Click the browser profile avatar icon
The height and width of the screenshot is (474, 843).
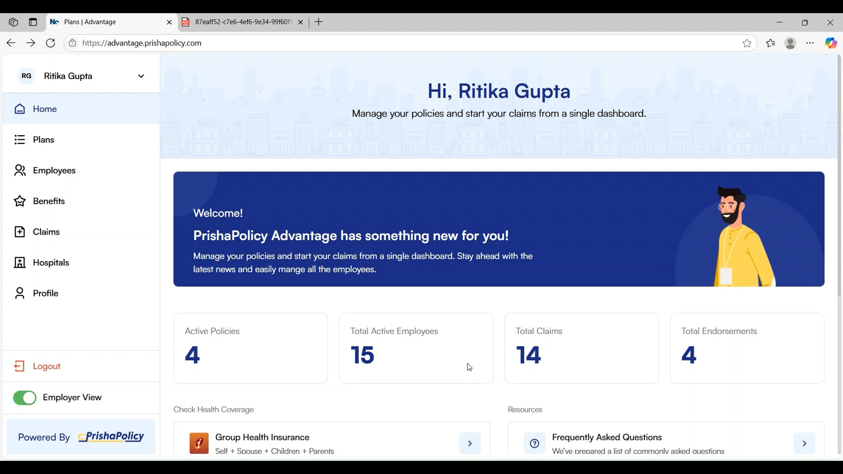(x=790, y=43)
